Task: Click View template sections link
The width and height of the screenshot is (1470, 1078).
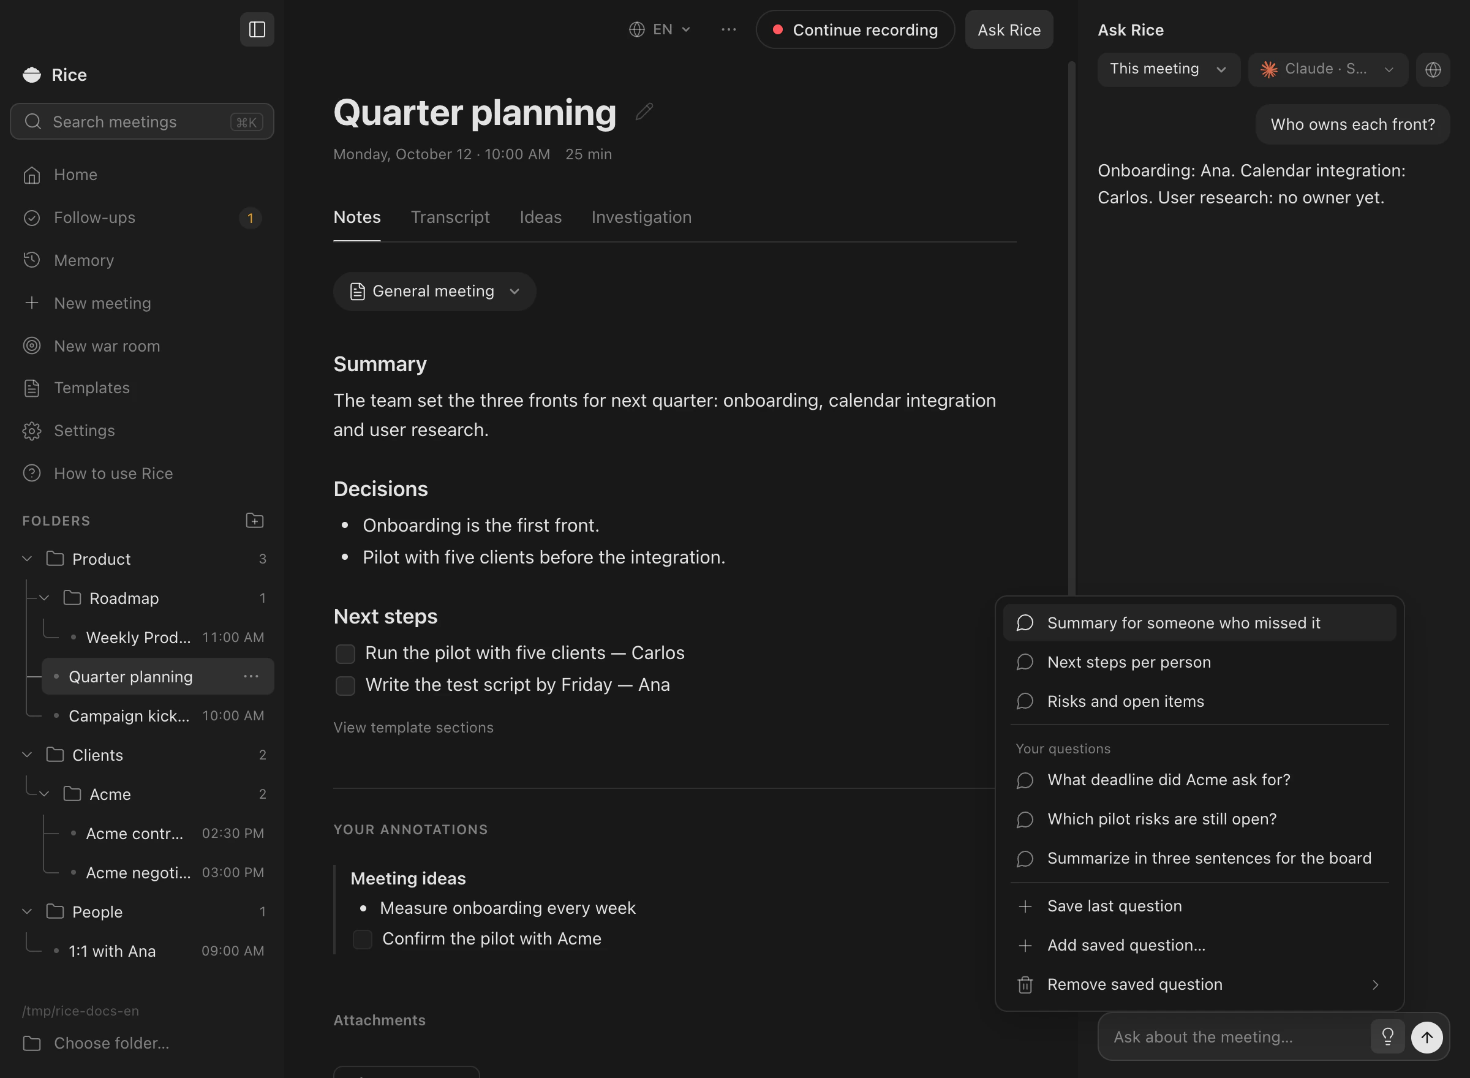Action: (413, 727)
